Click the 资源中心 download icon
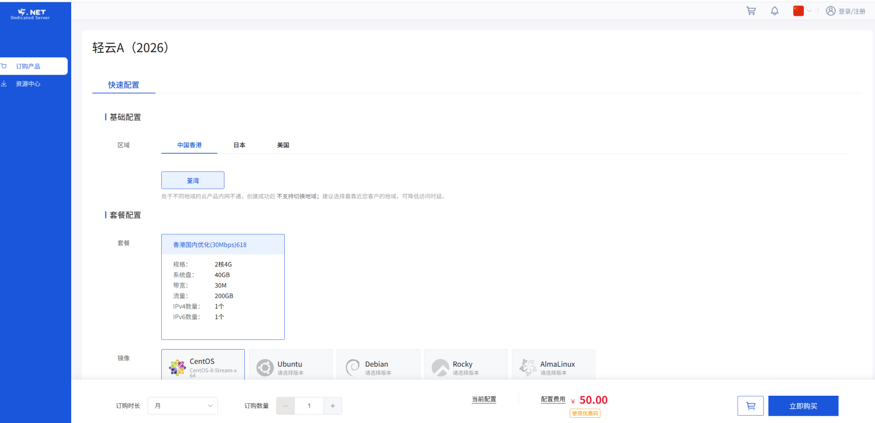 coord(4,84)
